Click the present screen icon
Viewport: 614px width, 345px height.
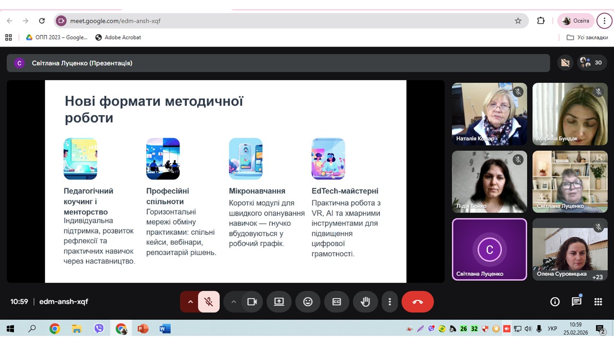[279, 302]
